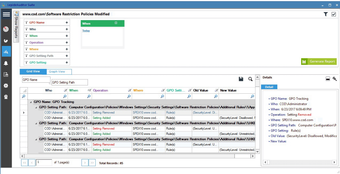Click the Operation column search field
The height and width of the screenshot is (174, 340).
point(112,97)
